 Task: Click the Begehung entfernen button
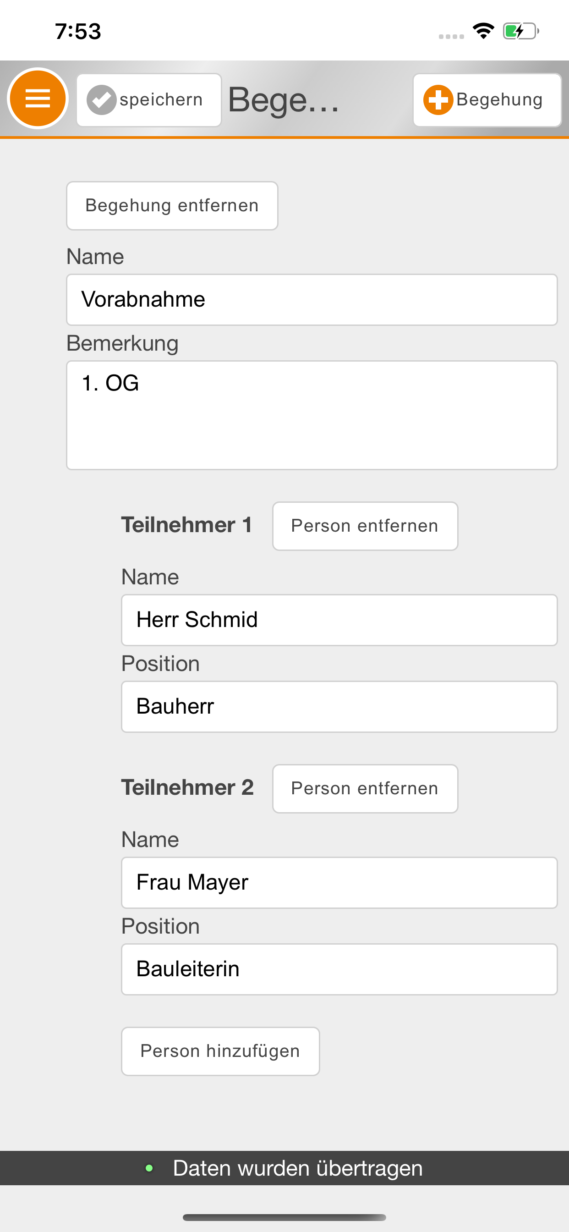172,206
